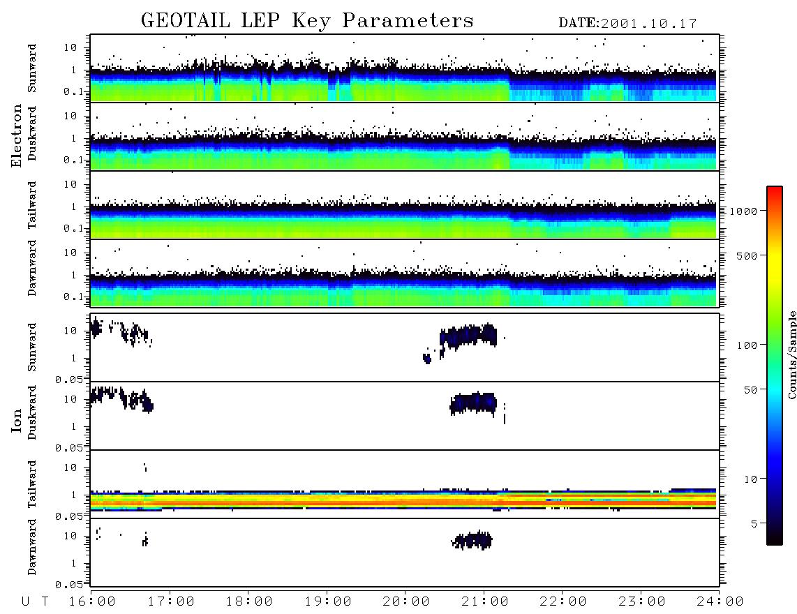Click the 22:00 time axis label
The image size is (797, 614).
[563, 601]
